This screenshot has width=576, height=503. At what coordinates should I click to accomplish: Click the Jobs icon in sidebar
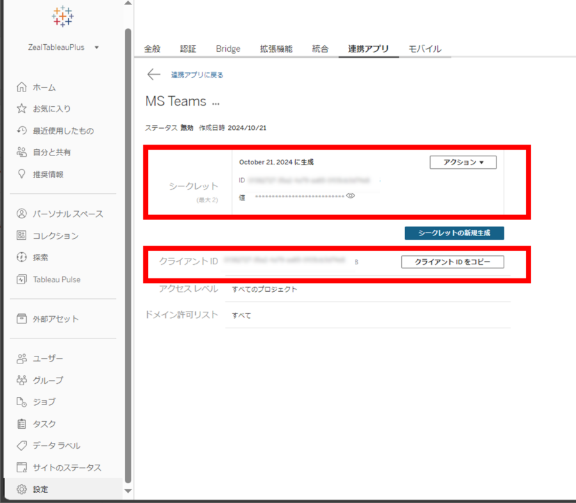pyautogui.click(x=22, y=402)
